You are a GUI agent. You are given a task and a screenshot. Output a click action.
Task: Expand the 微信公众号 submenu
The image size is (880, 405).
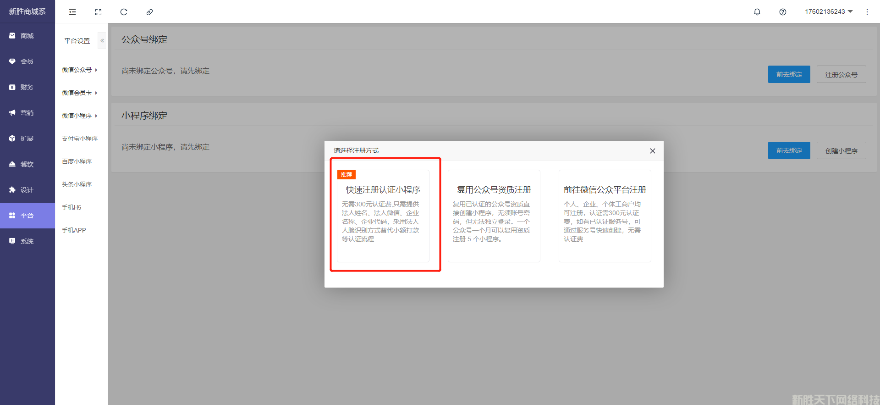80,70
